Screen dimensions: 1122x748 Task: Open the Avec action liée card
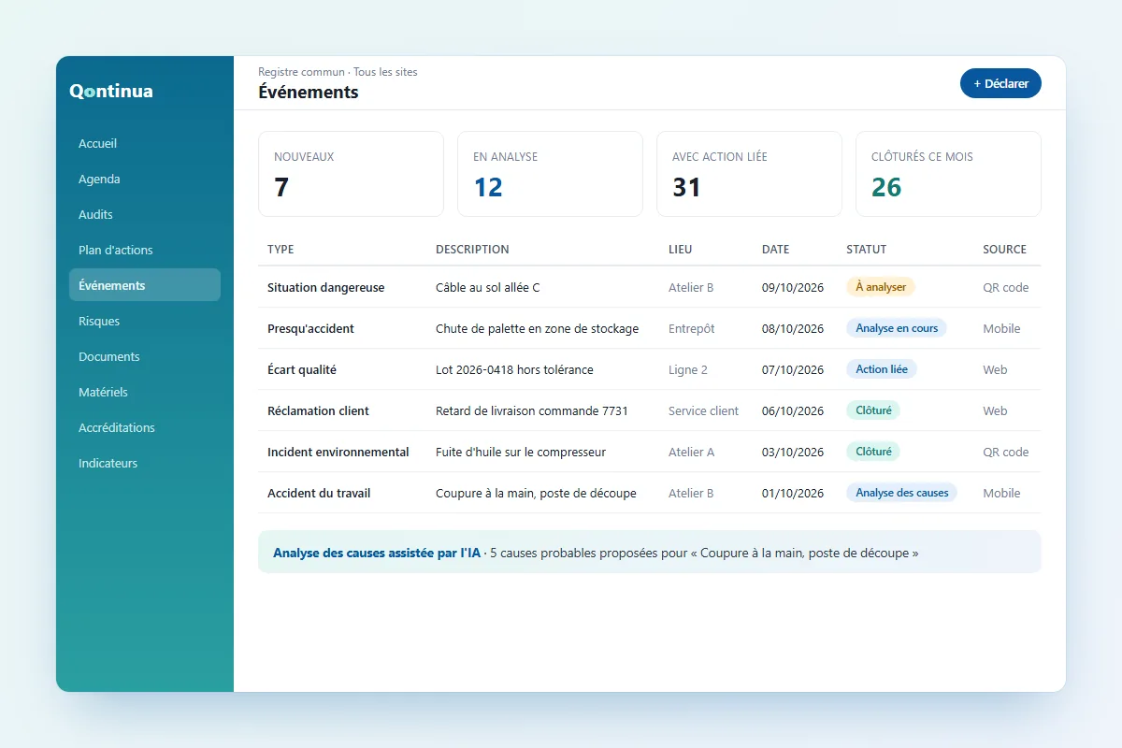pyautogui.click(x=749, y=174)
